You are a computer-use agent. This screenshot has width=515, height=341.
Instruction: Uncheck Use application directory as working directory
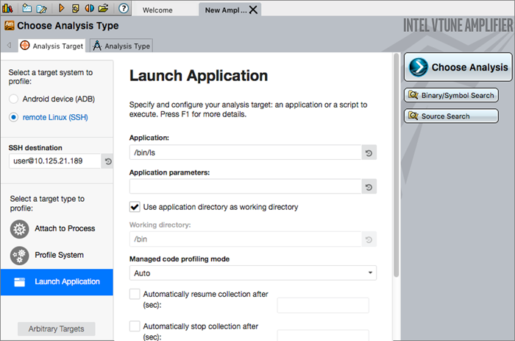[135, 207]
